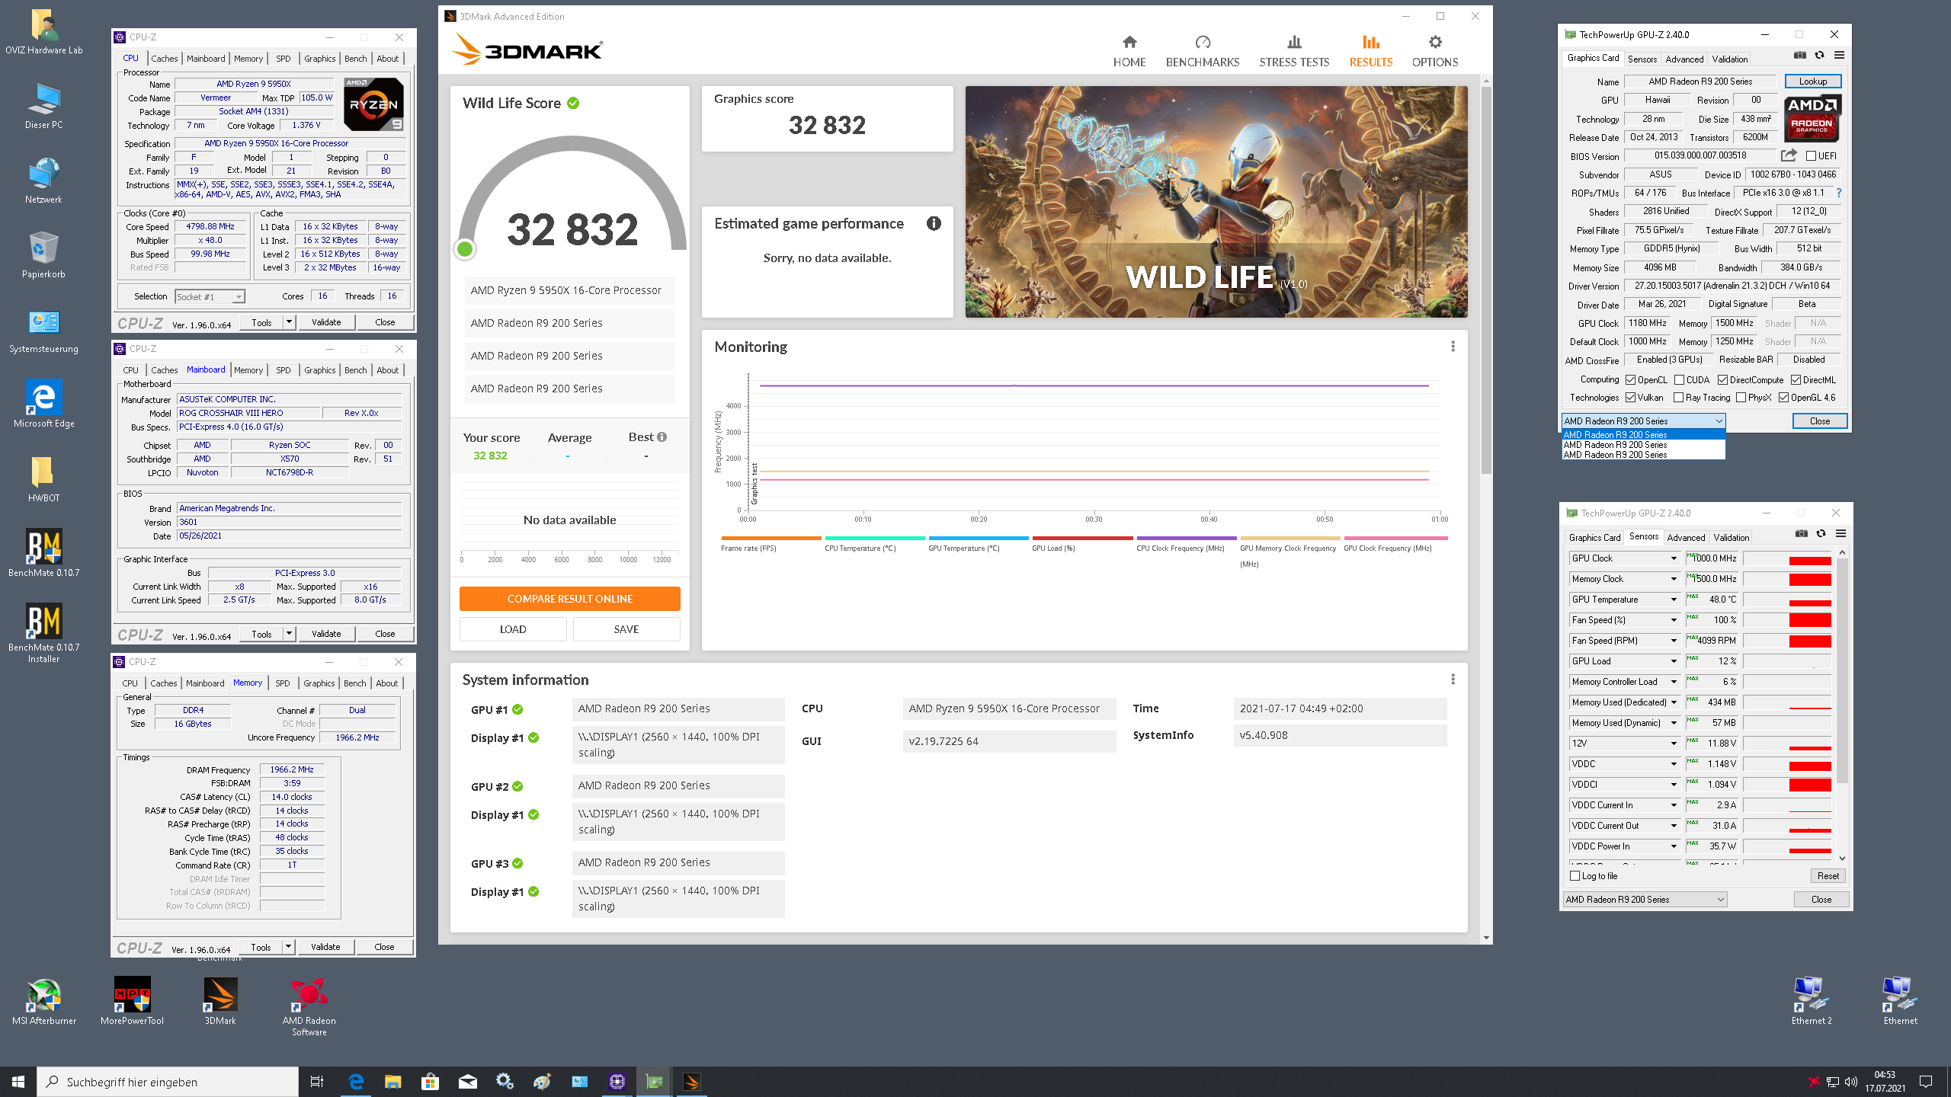Click Wild Life benchmark thumbnail image
The height and width of the screenshot is (1097, 1951).
1216,202
